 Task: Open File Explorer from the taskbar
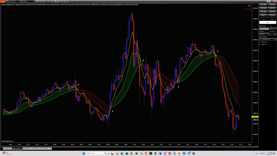(117, 153)
